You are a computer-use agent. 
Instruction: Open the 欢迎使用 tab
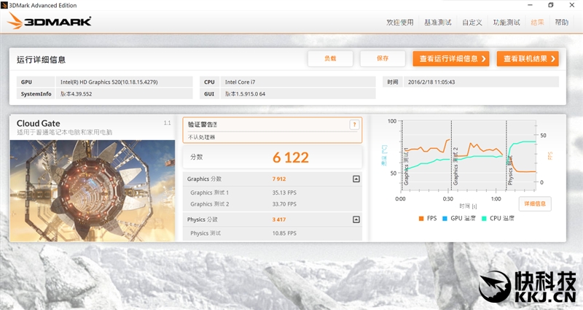pos(399,23)
